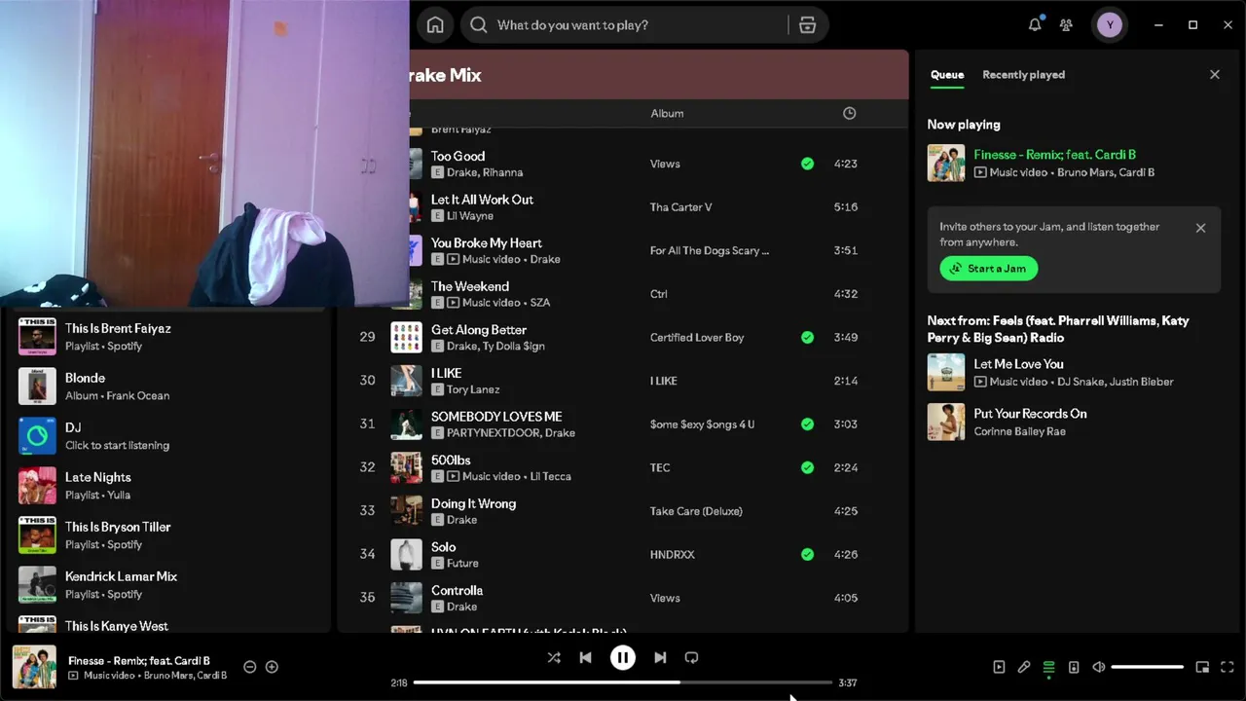The height and width of the screenshot is (701, 1246).
Task: Open Tha Carter V album link
Action: pyautogui.click(x=681, y=207)
